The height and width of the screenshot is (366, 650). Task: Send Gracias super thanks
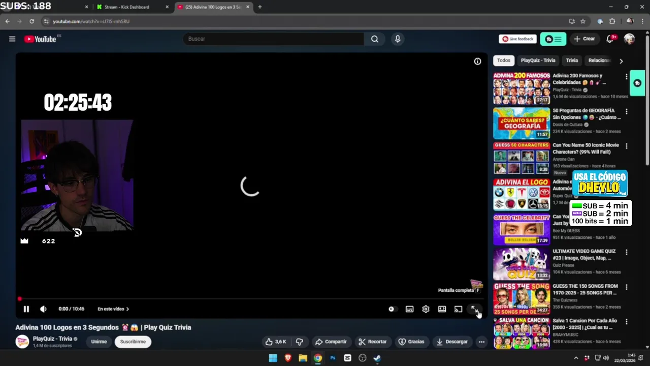pyautogui.click(x=411, y=342)
